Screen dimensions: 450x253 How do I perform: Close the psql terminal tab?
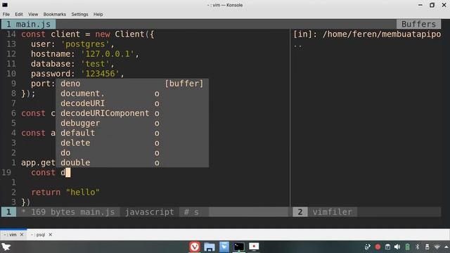51,235
